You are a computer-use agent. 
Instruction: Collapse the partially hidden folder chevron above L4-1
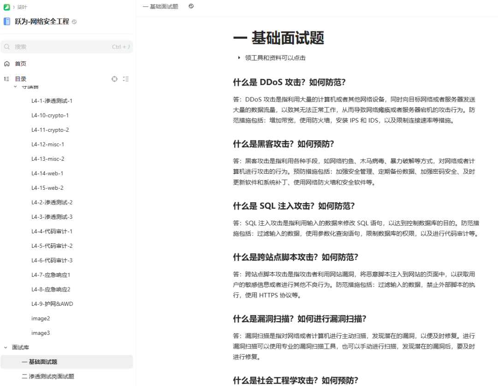(15, 87)
